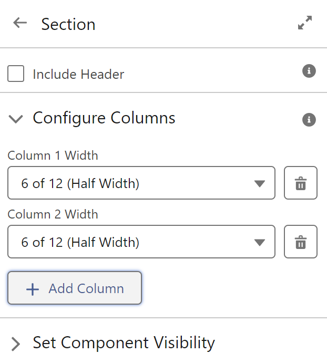Delete Column 1 with trash icon
The height and width of the screenshot is (364, 327).
point(301,183)
